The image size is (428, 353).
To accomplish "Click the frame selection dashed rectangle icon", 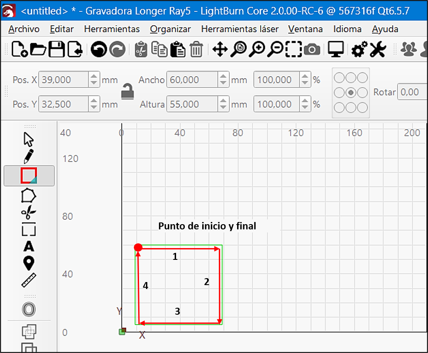I will pyautogui.click(x=294, y=49).
